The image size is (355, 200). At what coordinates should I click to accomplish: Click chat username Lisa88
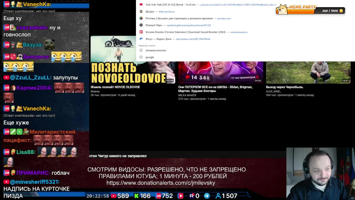coord(26,152)
